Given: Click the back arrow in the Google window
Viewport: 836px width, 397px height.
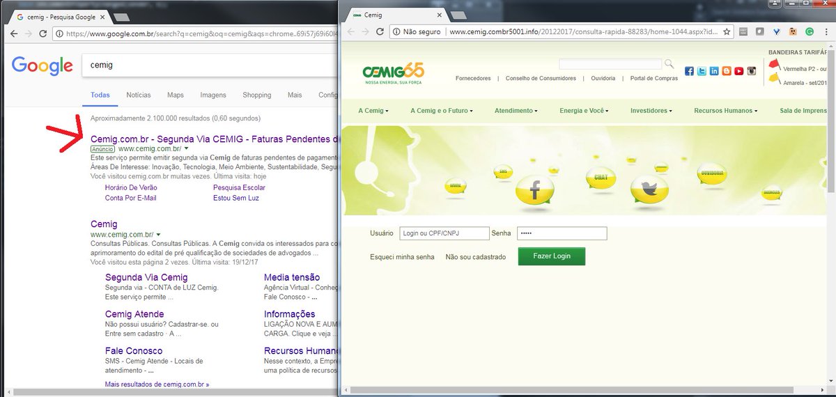Looking at the screenshot, I should click(15, 33).
